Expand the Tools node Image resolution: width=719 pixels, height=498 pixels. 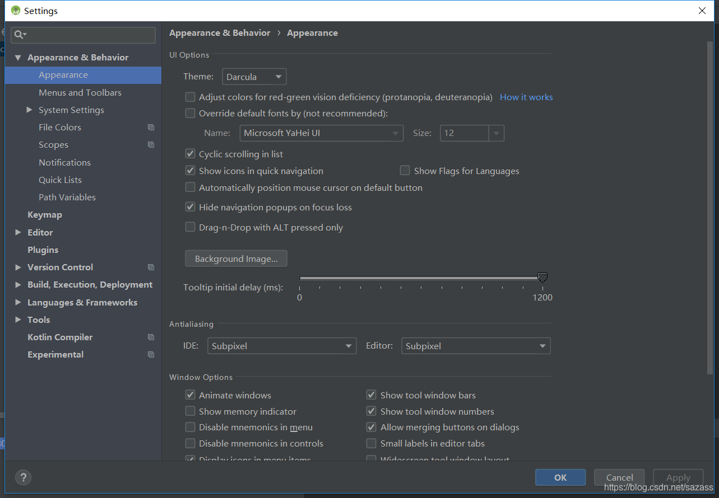coord(18,320)
